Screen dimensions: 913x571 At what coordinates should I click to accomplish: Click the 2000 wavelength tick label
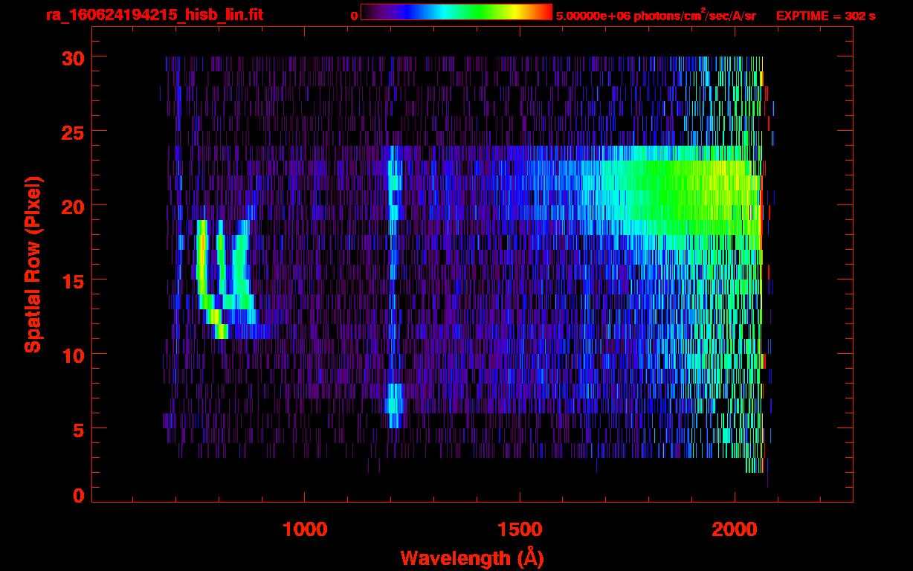[x=734, y=529]
